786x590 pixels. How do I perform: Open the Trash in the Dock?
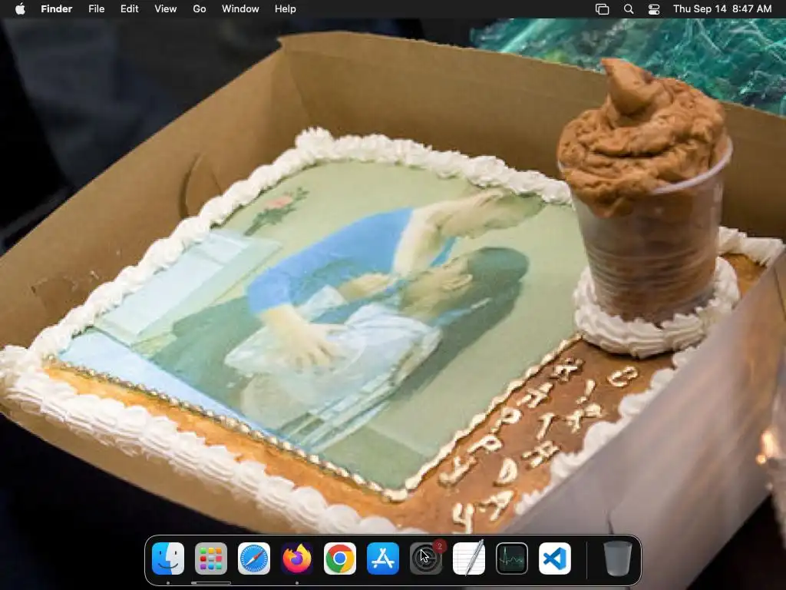pyautogui.click(x=618, y=559)
